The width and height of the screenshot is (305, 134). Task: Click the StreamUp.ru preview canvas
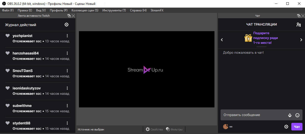(147, 69)
